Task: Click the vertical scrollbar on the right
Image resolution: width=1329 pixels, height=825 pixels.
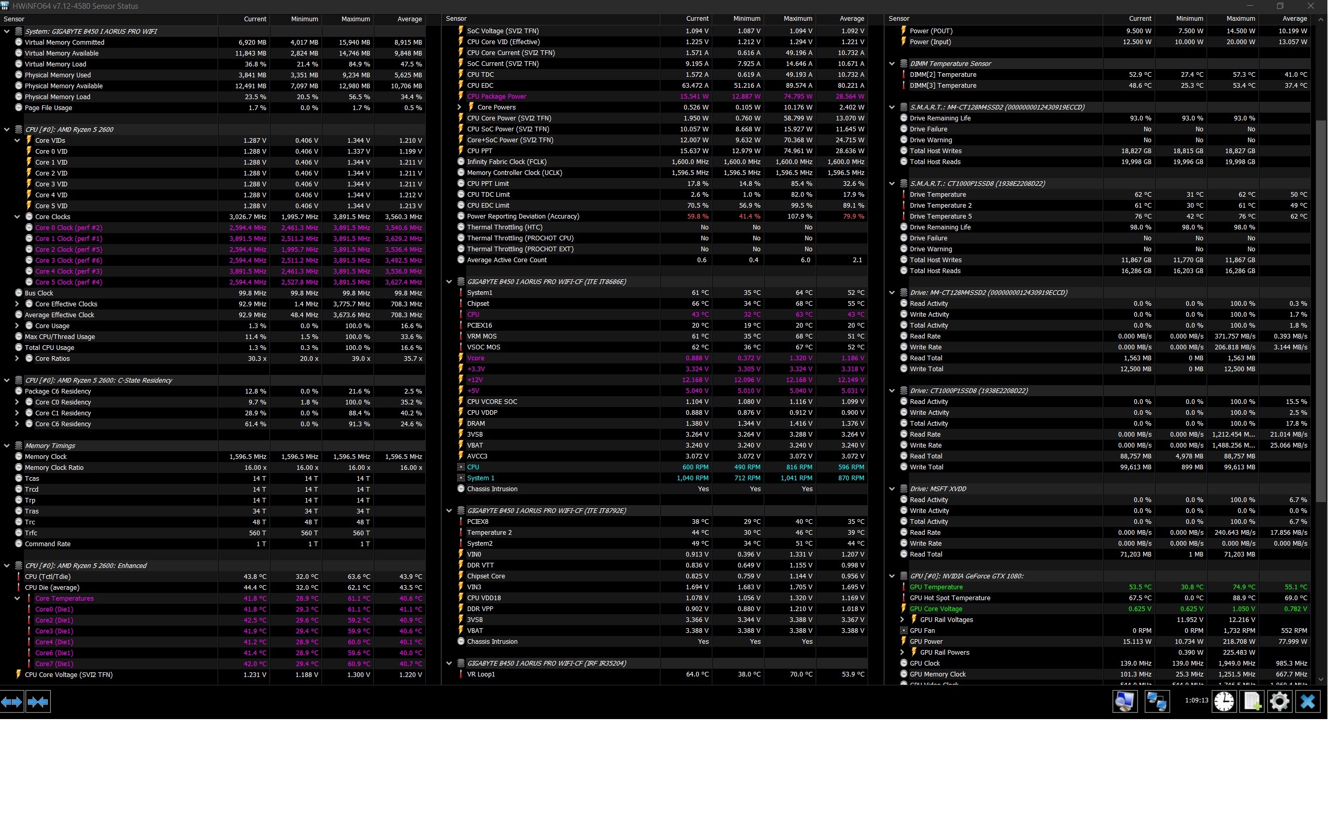Action: click(1321, 311)
